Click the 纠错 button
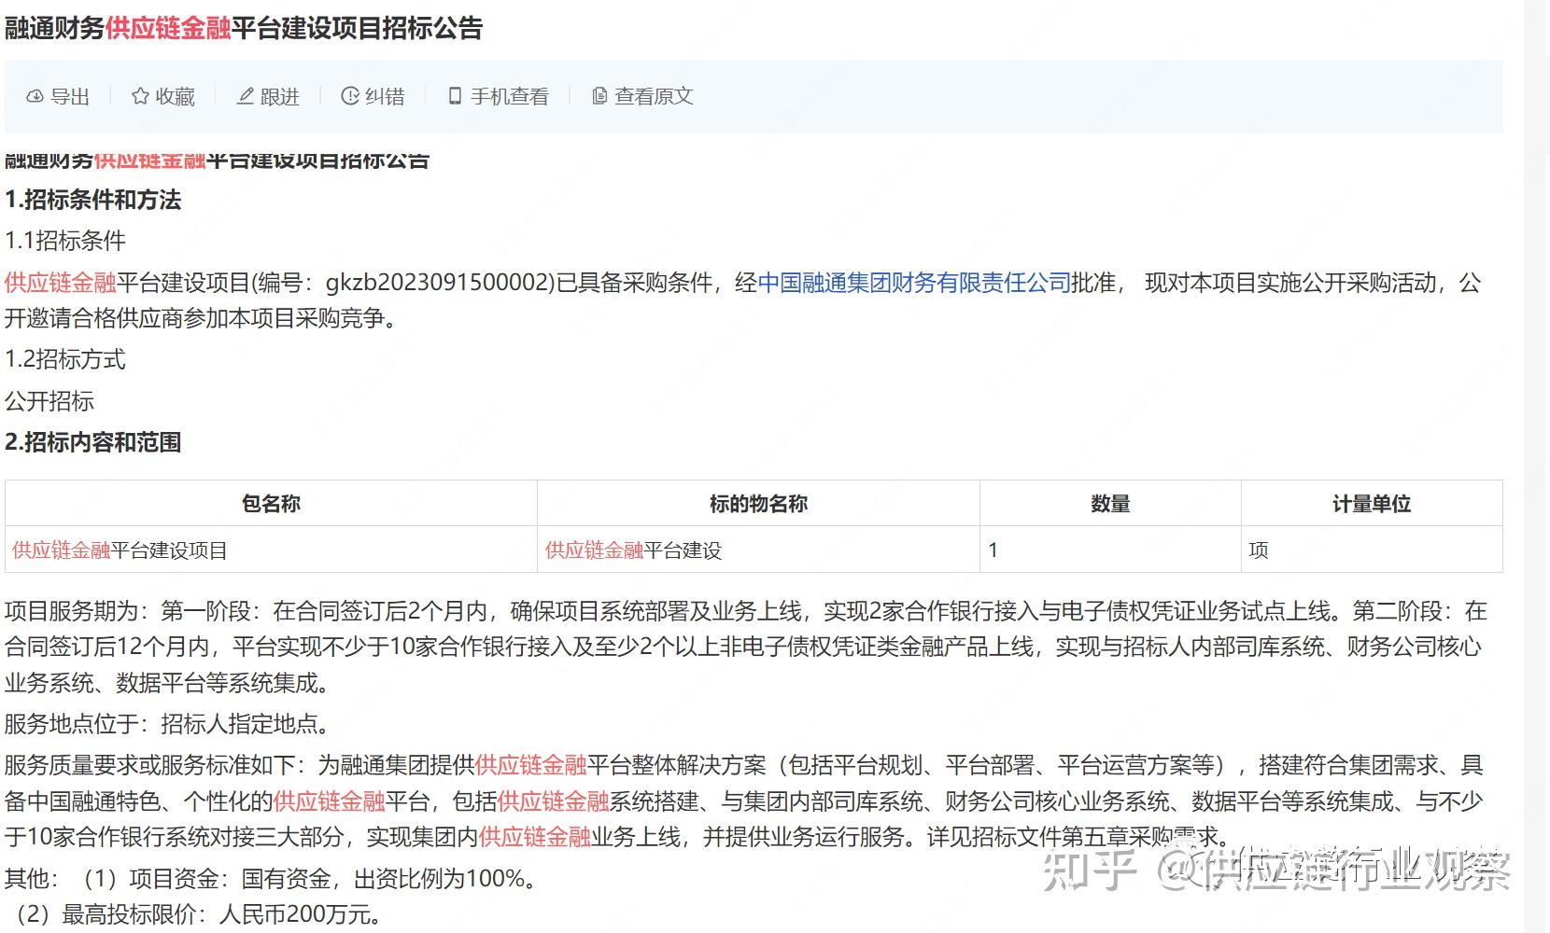The image size is (1550, 933). pyautogui.click(x=373, y=95)
